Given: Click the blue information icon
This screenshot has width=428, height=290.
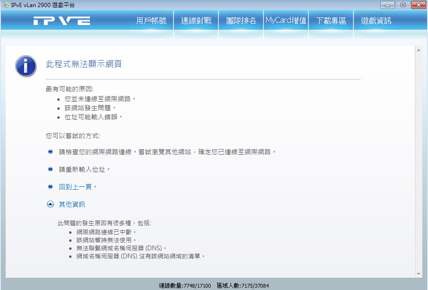Looking at the screenshot, I should pyautogui.click(x=26, y=66).
